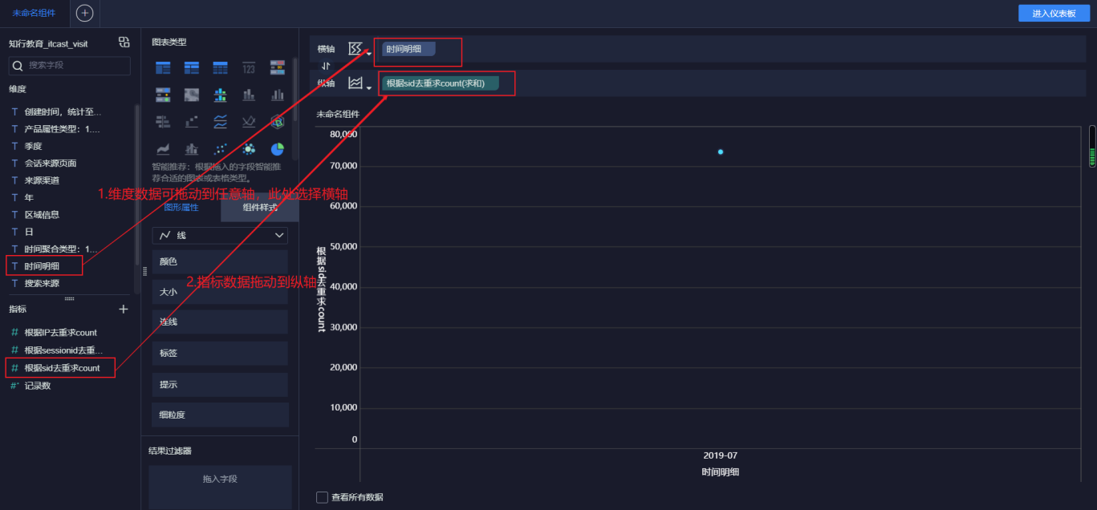Select the stacked column chart type

pos(249,95)
